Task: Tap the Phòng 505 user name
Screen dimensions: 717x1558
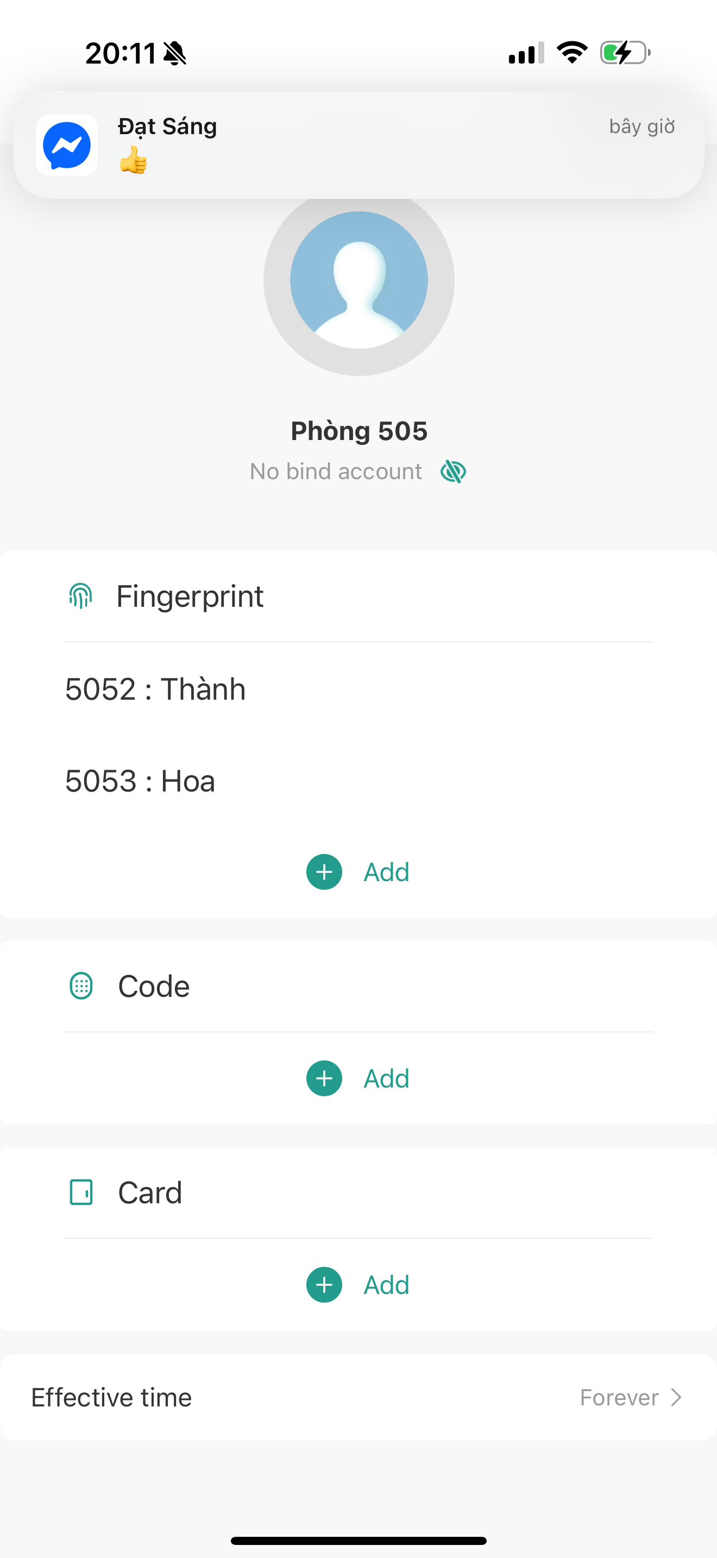Action: [358, 431]
